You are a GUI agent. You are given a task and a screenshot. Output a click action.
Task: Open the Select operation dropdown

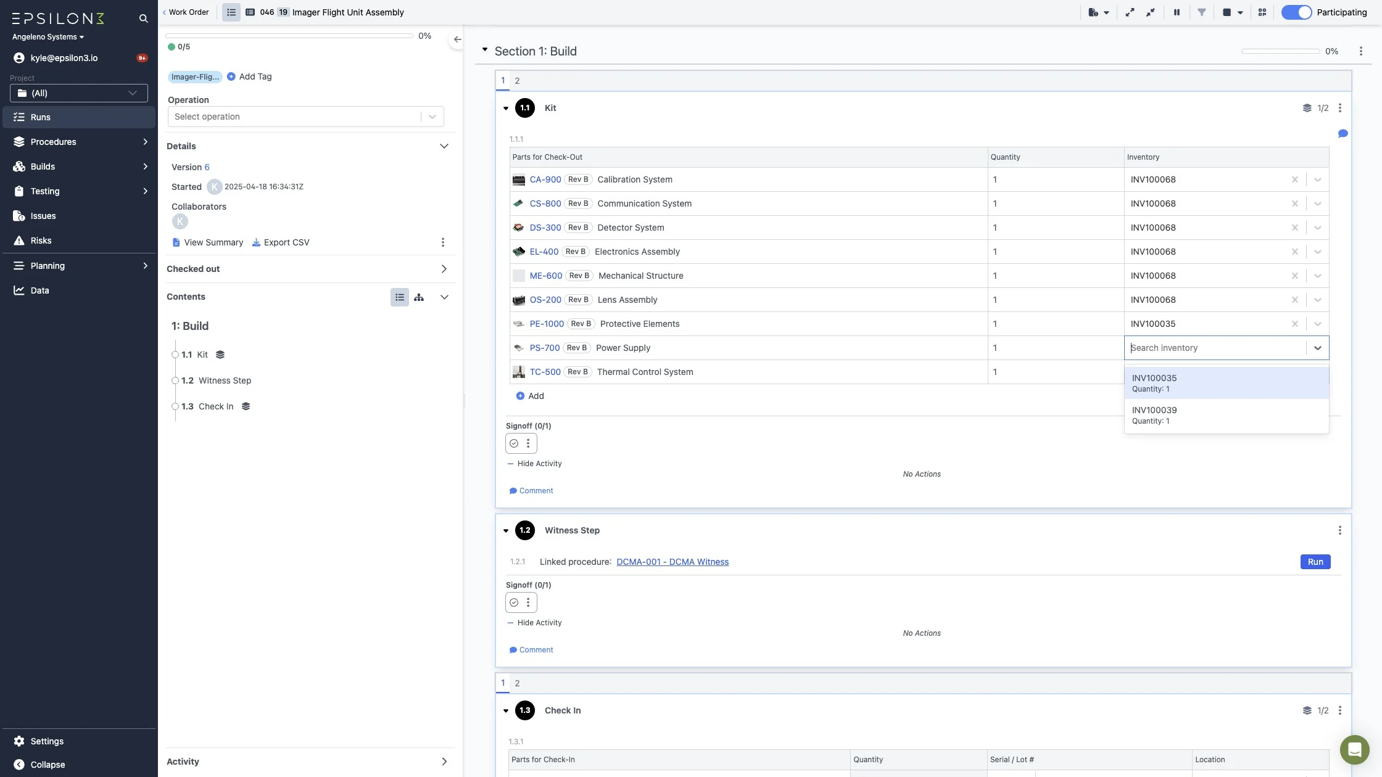305,117
